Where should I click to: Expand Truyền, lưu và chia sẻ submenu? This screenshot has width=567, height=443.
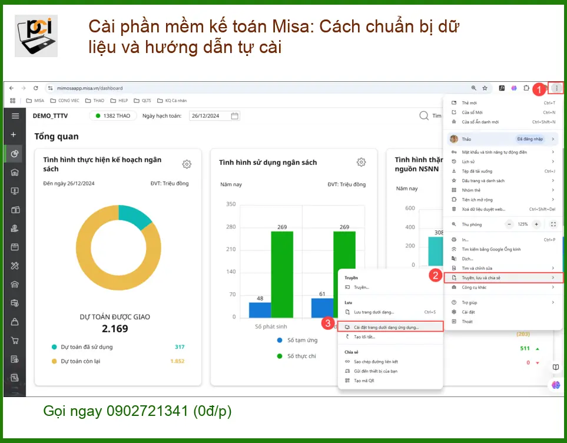[x=503, y=277]
